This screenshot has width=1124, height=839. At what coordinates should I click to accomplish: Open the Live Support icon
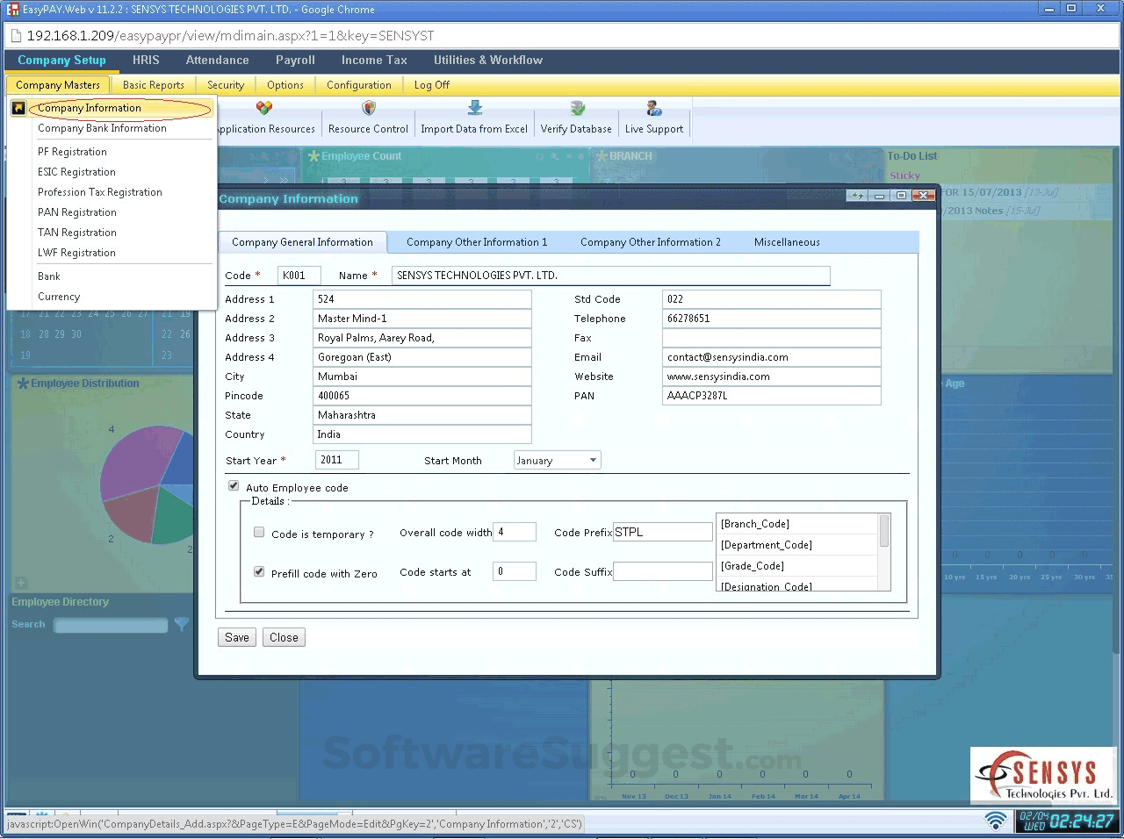pyautogui.click(x=654, y=108)
